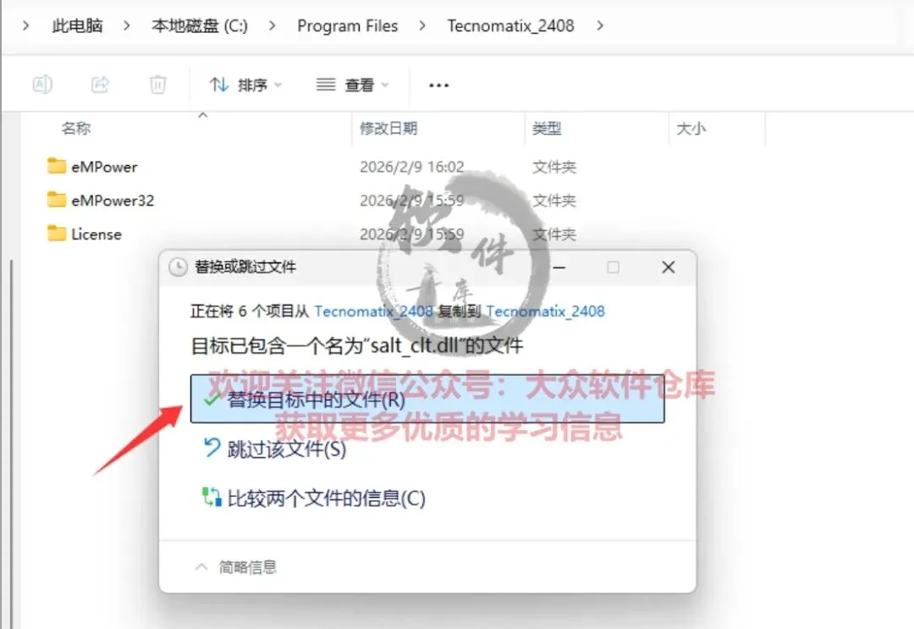914x629 pixels.
Task: Click the delete trash icon in toolbar
Action: point(157,86)
